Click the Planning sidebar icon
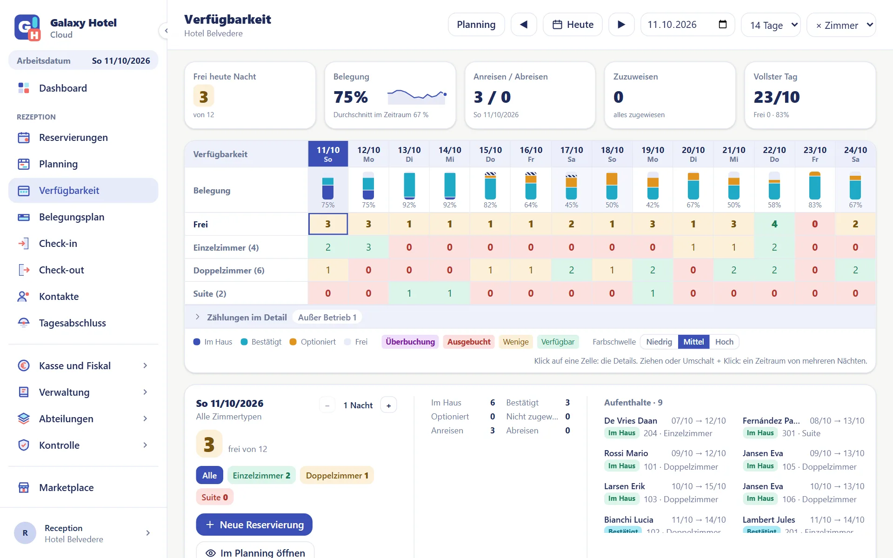The width and height of the screenshot is (893, 558). pos(24,164)
